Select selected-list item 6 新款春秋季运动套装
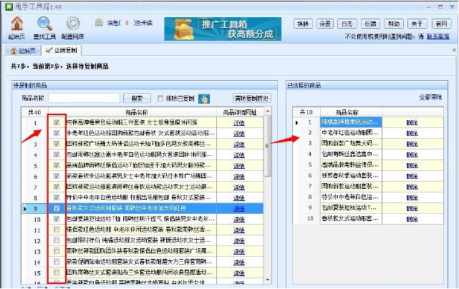 351,176
